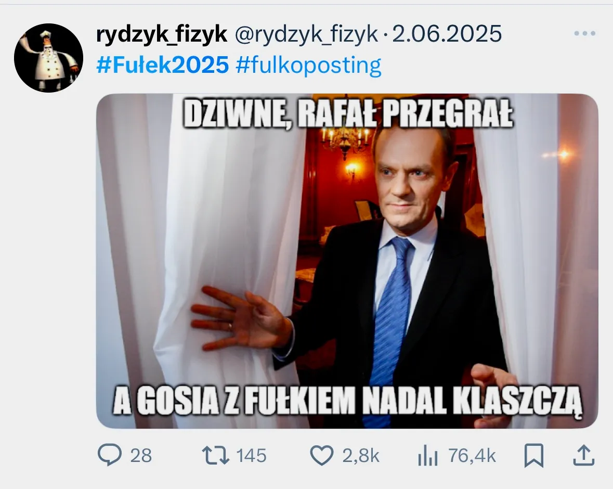
Task: Click the bold rydzyk_fizyk display name
Action: (x=162, y=34)
